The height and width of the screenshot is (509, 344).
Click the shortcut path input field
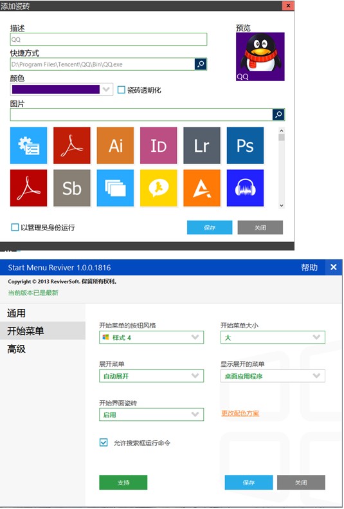[102, 64]
